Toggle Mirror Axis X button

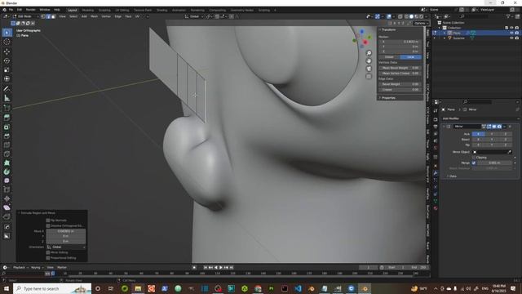479,134
